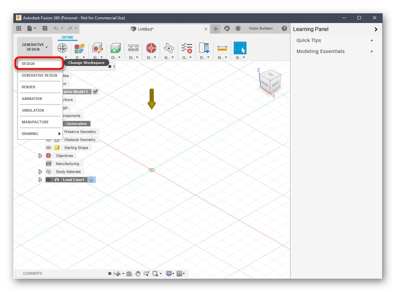Choose DESIGN workspace from menu

pos(39,64)
